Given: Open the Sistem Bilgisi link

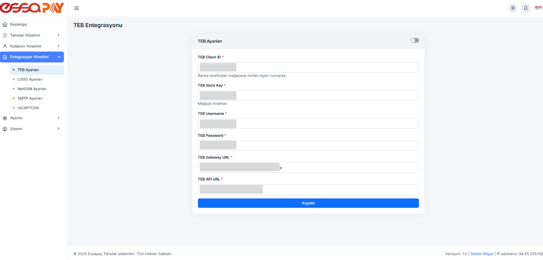Looking at the screenshot, I should point(482,254).
